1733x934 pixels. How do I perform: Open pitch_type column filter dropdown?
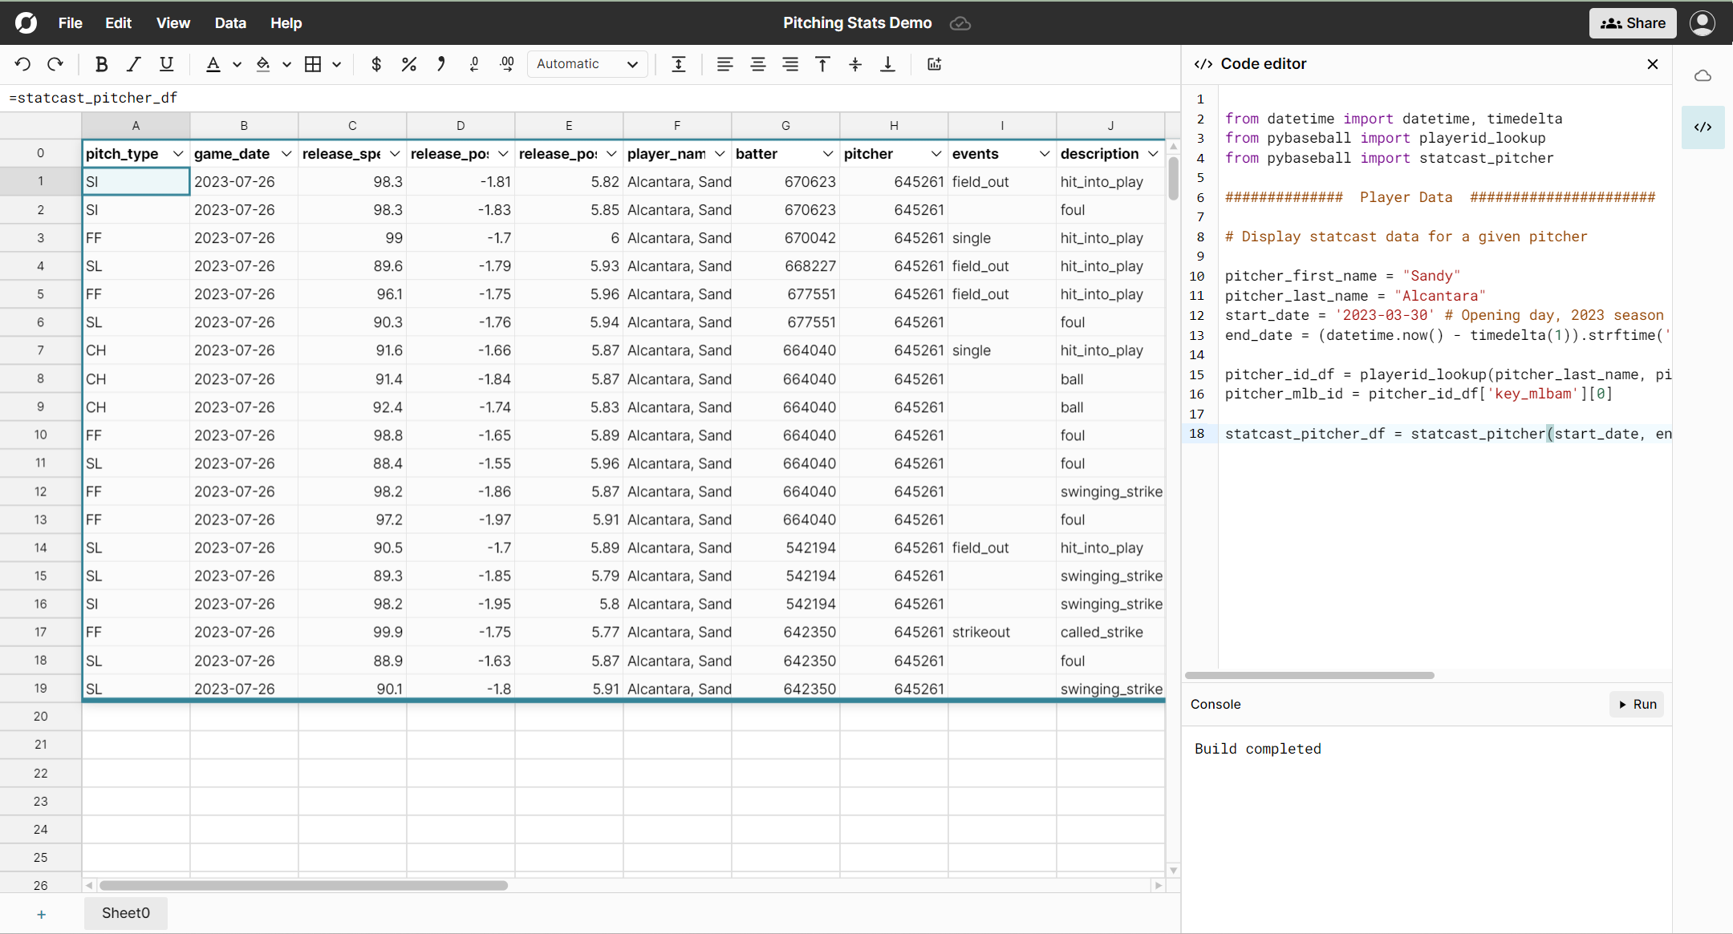point(178,153)
